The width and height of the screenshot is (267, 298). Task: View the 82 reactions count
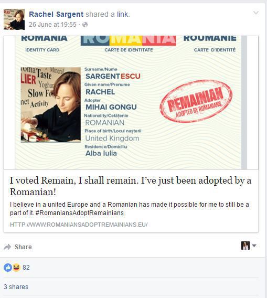(x=26, y=268)
